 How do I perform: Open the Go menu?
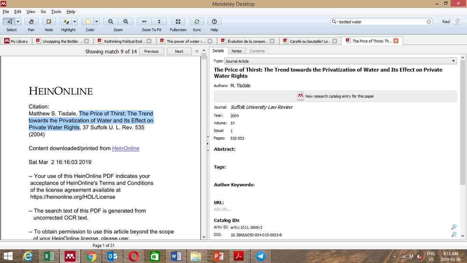[43, 12]
